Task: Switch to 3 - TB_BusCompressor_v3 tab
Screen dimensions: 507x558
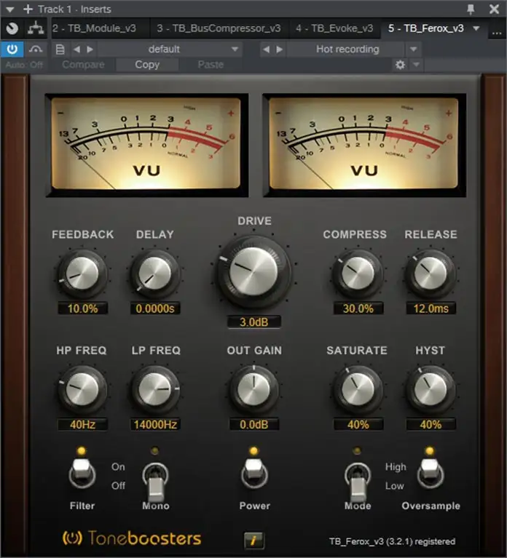Action: point(219,28)
